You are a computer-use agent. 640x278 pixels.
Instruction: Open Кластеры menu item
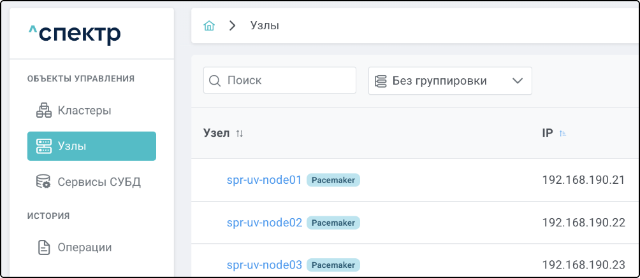click(x=84, y=111)
